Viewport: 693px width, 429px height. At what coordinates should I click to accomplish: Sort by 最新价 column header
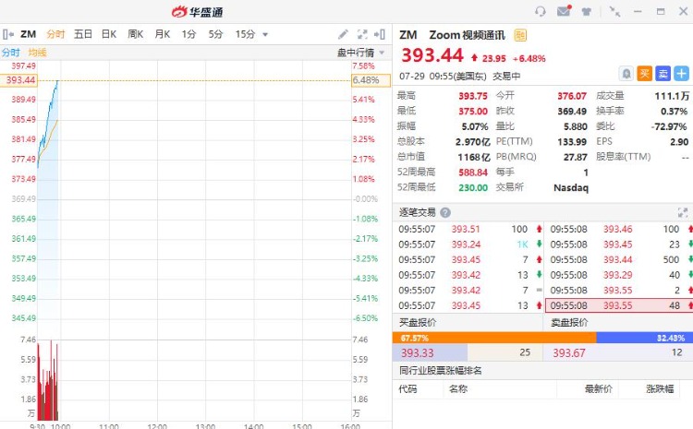pyautogui.click(x=599, y=388)
